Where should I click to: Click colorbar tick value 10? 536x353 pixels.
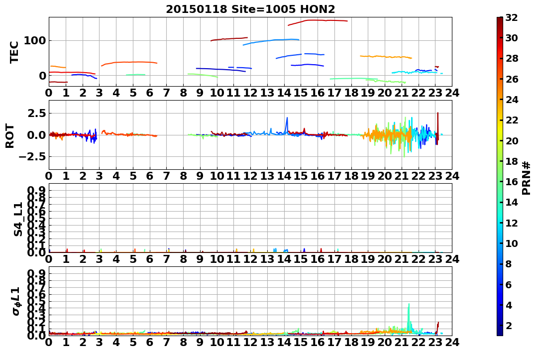point(512,243)
